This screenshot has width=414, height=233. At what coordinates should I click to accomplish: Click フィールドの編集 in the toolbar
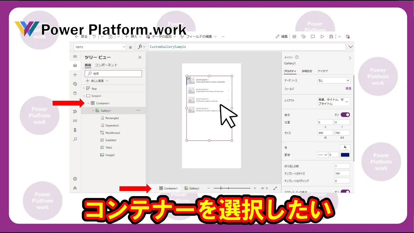[x=199, y=37]
